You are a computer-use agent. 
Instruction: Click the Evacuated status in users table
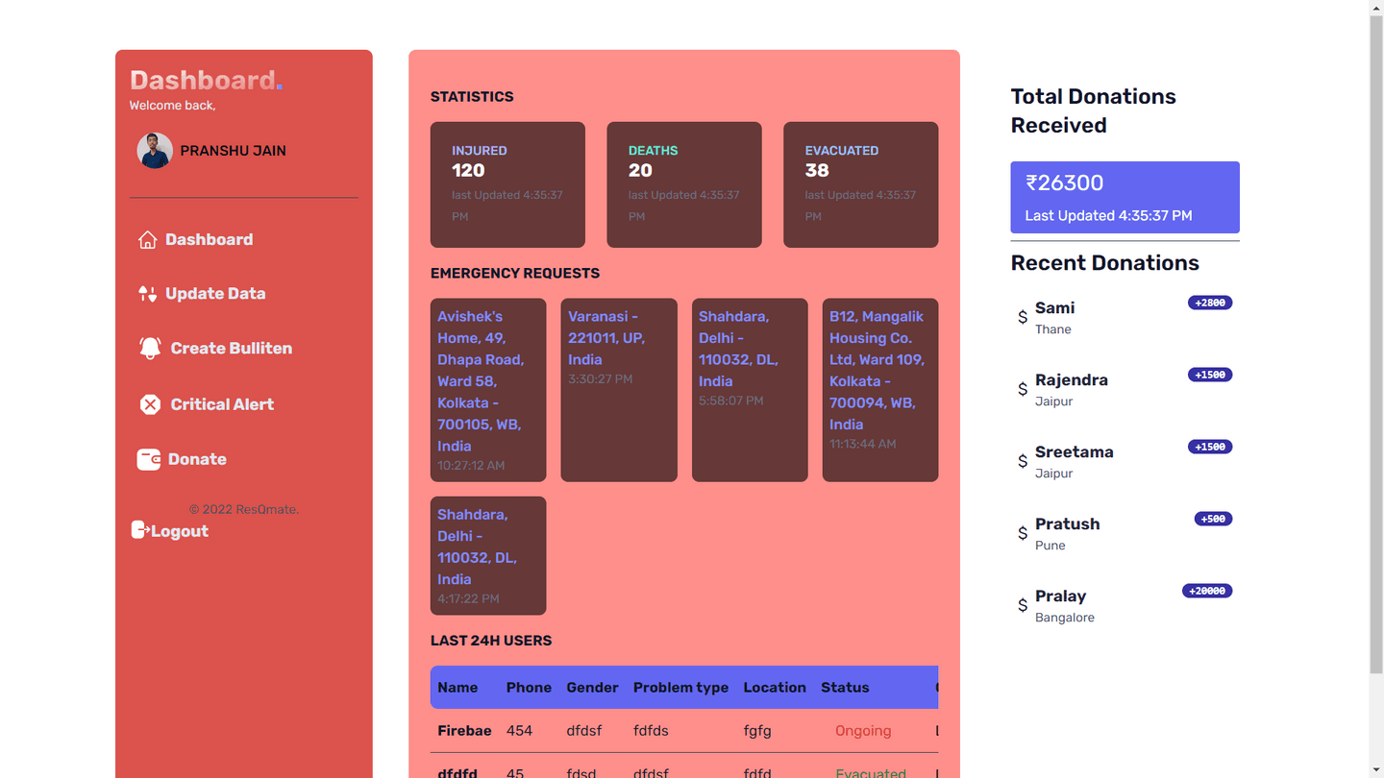click(x=871, y=772)
